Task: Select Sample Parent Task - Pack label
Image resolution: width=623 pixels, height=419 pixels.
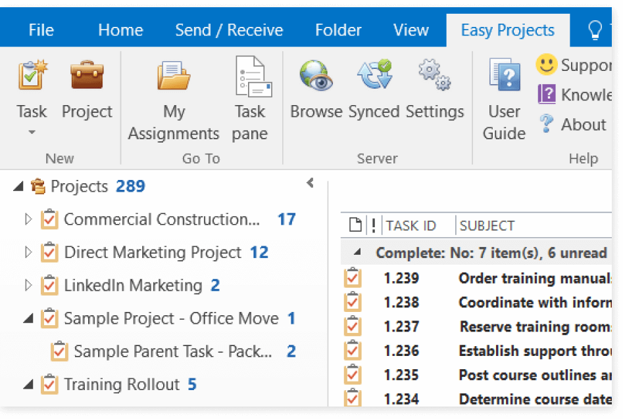Action: coord(173,351)
